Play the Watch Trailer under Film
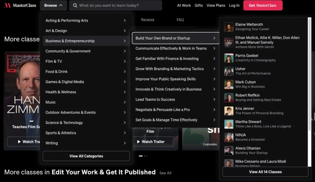This screenshot has width=315, height=182. pyautogui.click(x=154, y=142)
